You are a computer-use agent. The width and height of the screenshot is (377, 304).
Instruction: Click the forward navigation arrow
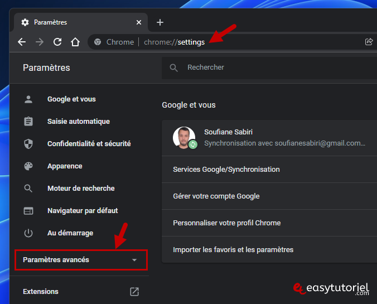(x=40, y=42)
